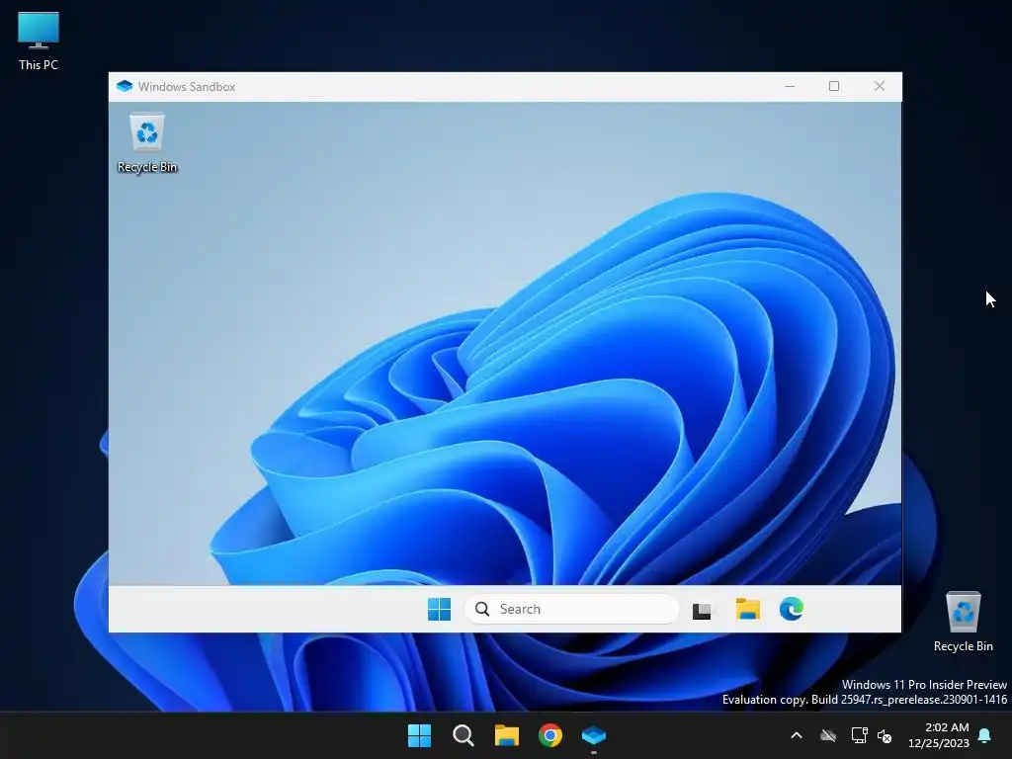Minimize the Windows Sandbox window
Image resolution: width=1012 pixels, height=759 pixels.
tap(790, 87)
